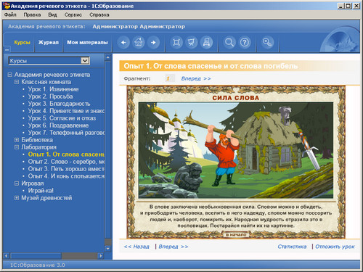Switch to the Курсы tab
363x272 pixels.
(22, 42)
